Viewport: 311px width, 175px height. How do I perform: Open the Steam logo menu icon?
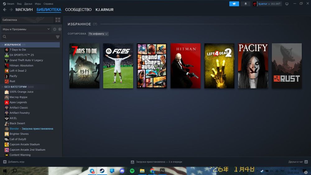tap(4, 4)
